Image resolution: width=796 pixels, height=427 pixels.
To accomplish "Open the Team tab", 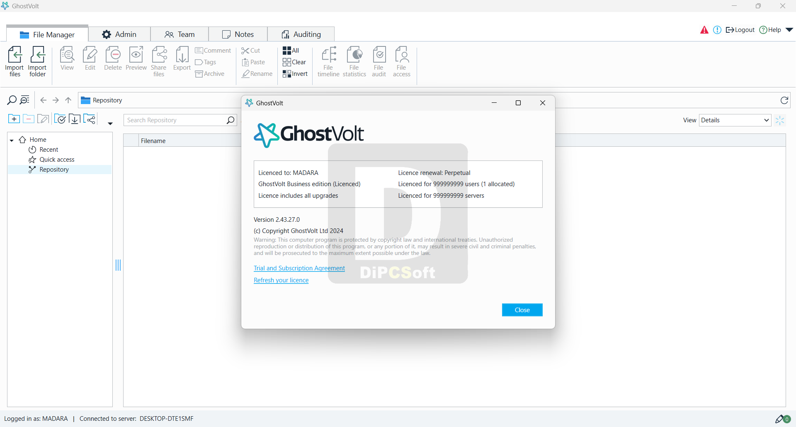I will click(180, 34).
